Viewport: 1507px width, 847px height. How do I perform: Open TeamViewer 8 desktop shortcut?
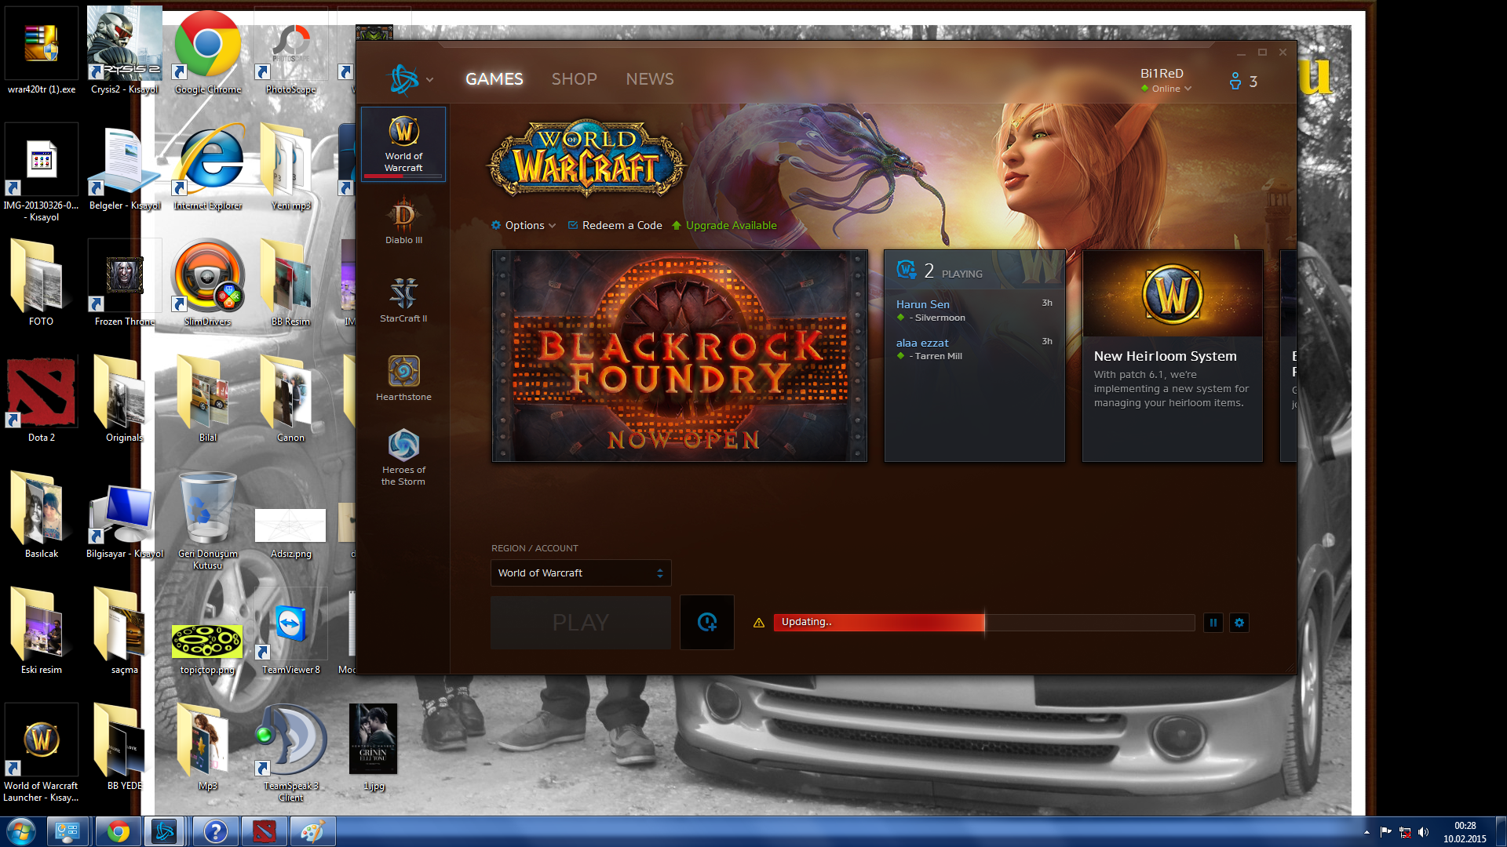coord(291,632)
